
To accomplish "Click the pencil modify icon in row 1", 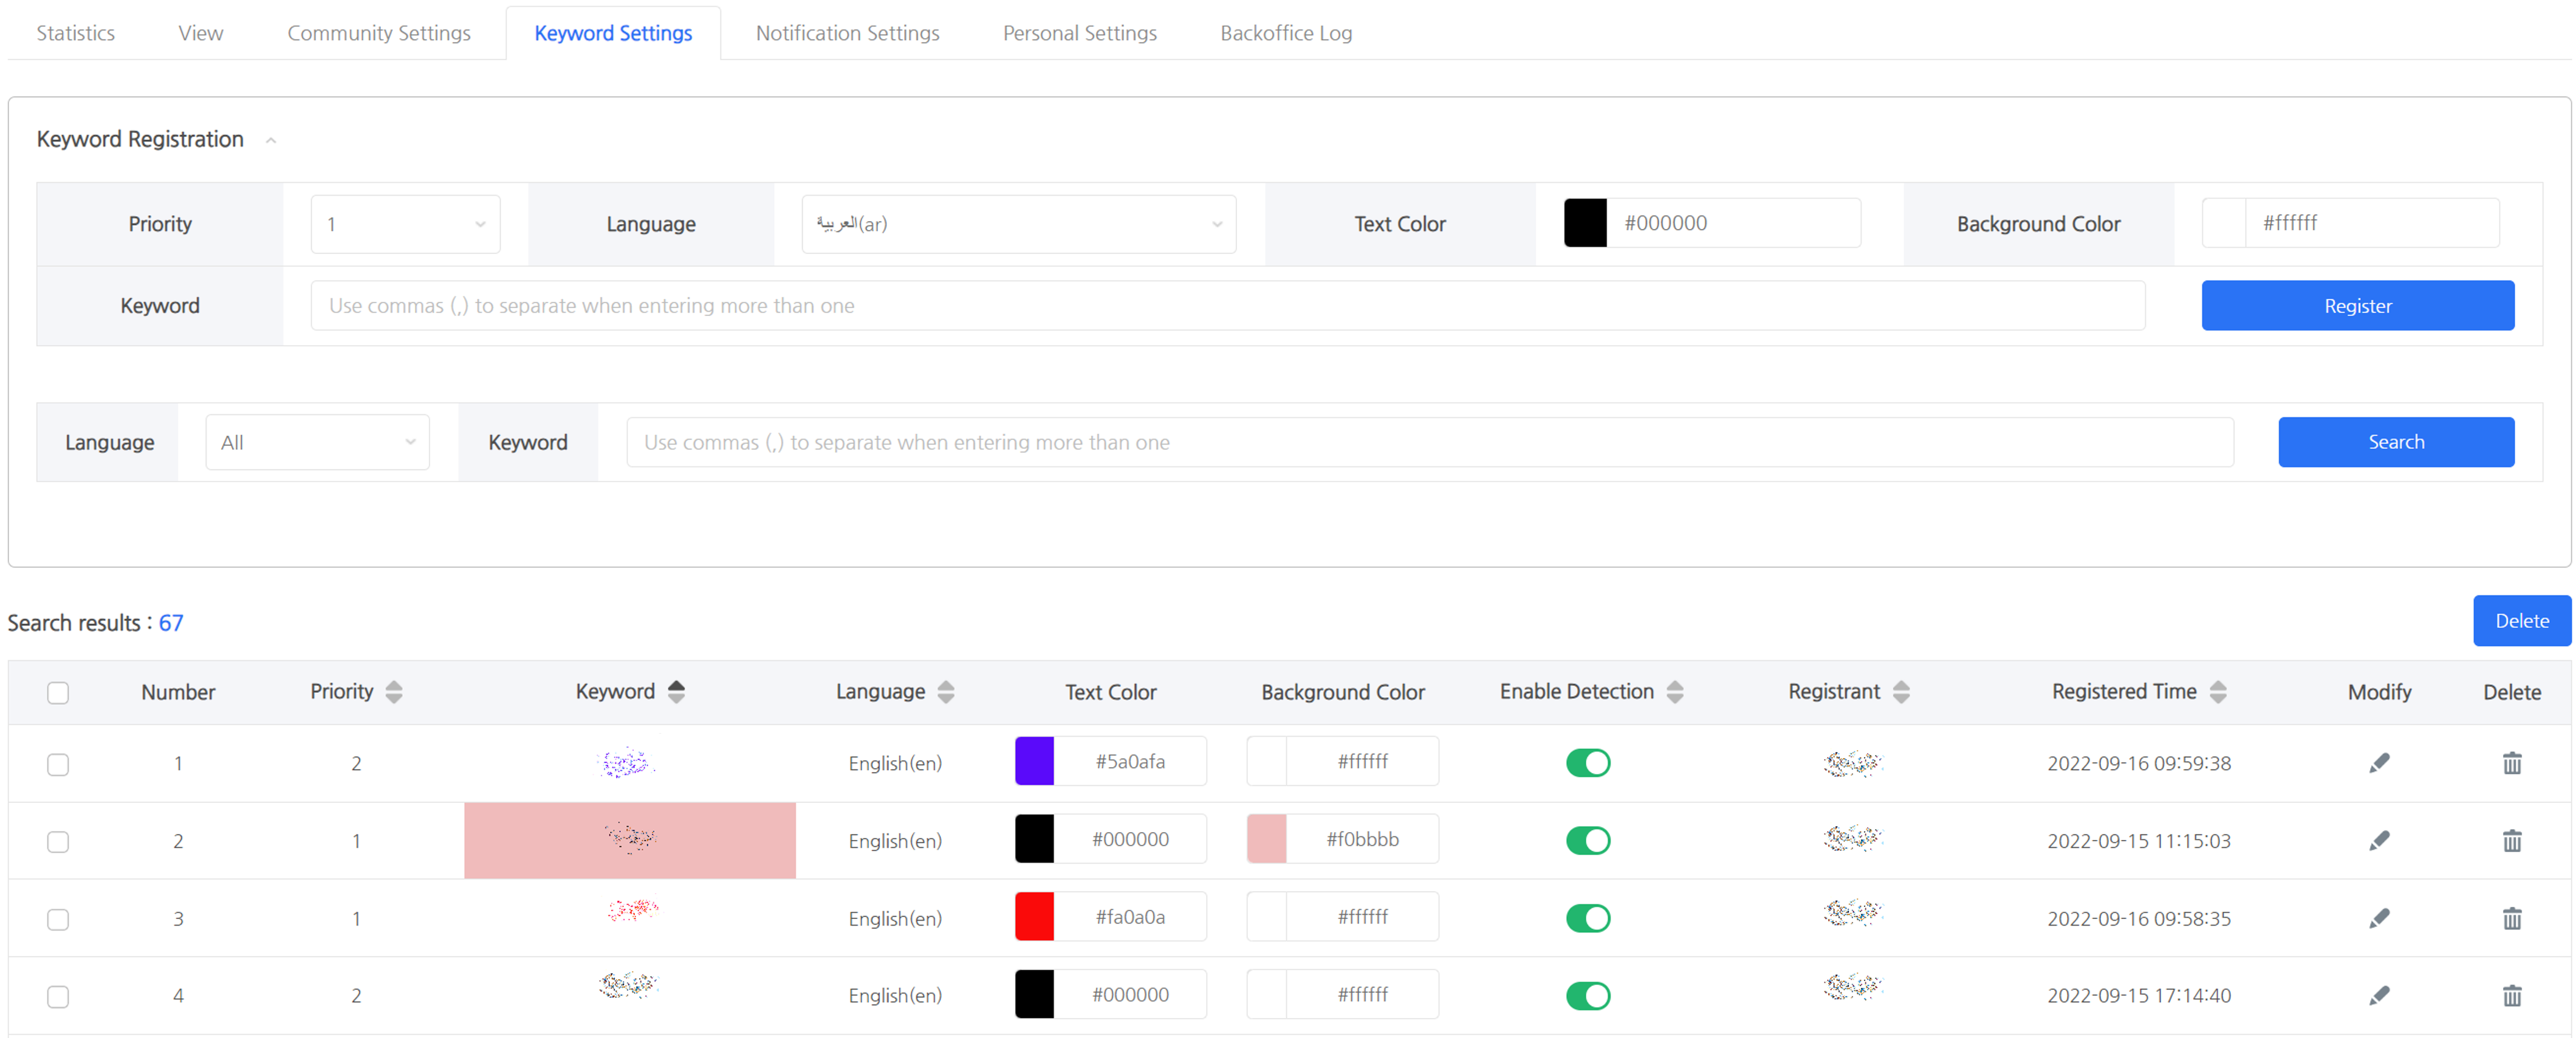I will 2379,763.
